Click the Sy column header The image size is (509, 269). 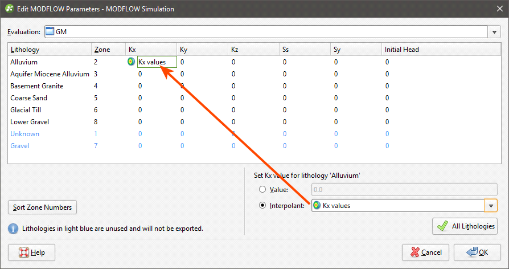pos(356,50)
